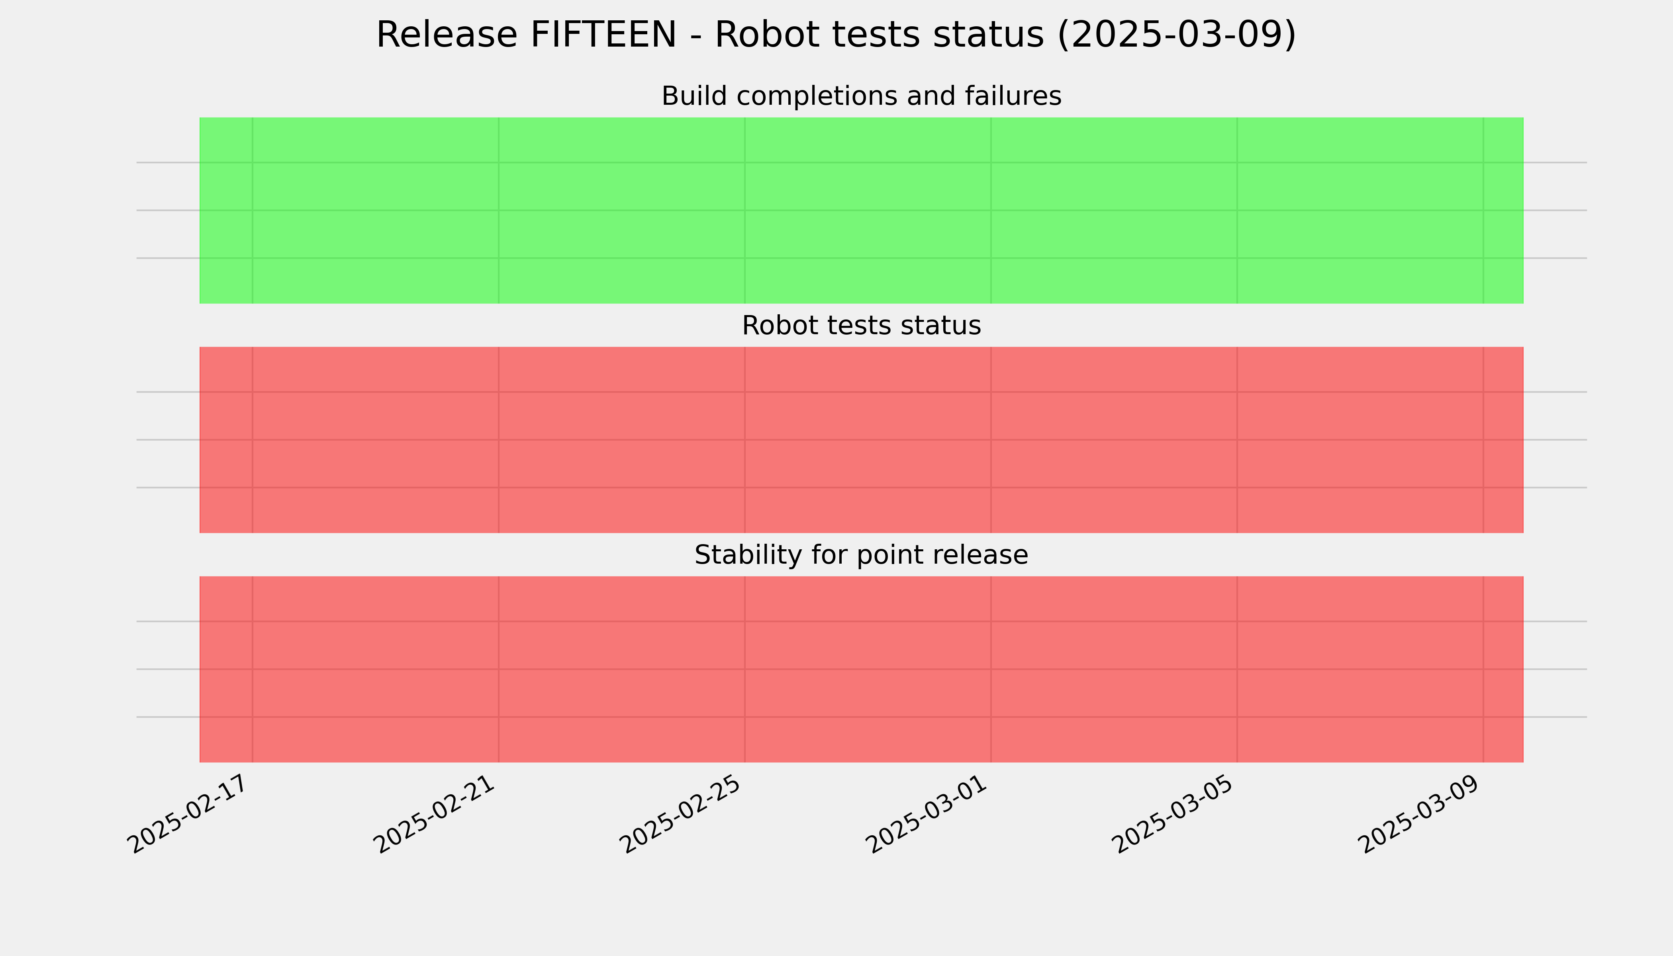Viewport: 1673px width, 956px height.
Task: Click the red Robot tests status band
Action: pyautogui.click(x=862, y=440)
